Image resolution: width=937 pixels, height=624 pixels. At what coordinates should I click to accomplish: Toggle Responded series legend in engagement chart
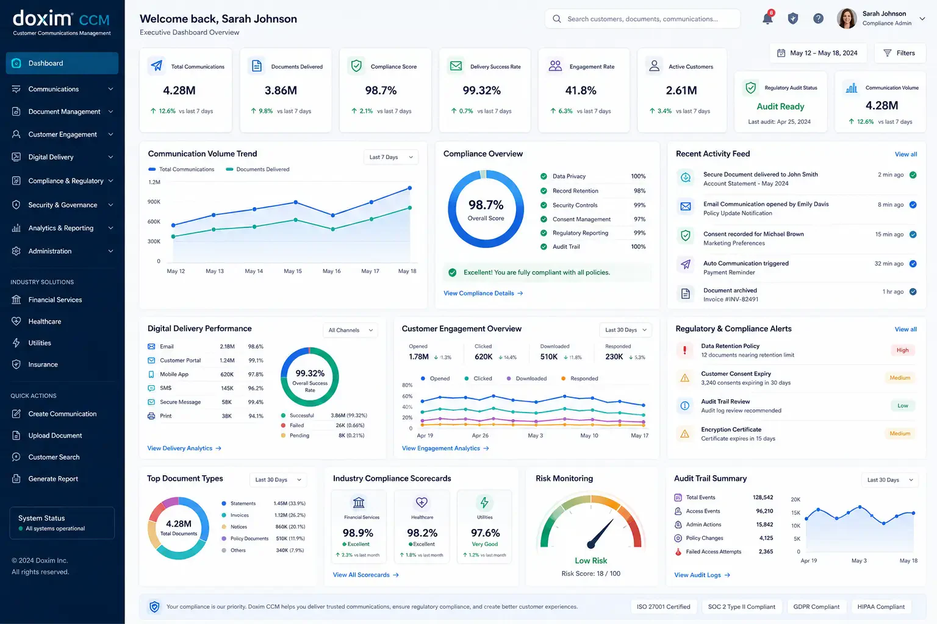[x=580, y=378]
